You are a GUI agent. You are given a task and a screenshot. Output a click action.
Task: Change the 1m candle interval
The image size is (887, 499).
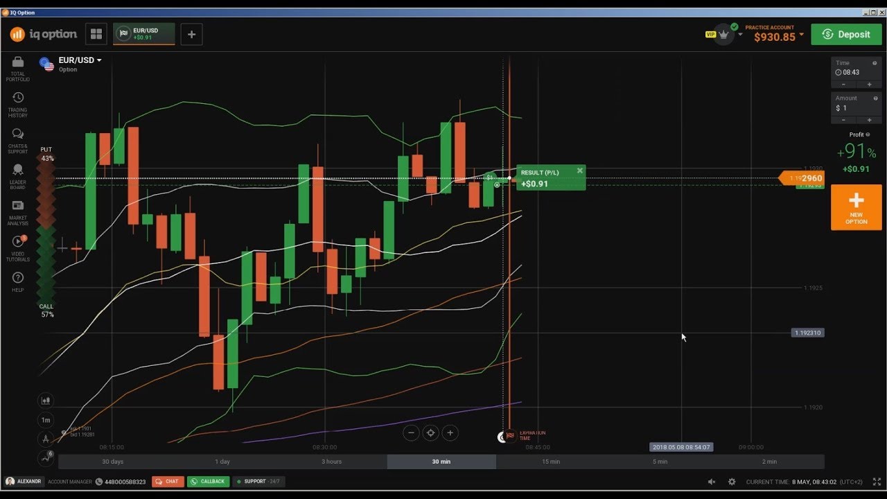46,419
